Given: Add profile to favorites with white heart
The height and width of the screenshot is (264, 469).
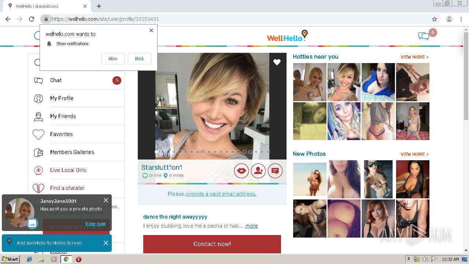Looking at the screenshot, I should (277, 62).
